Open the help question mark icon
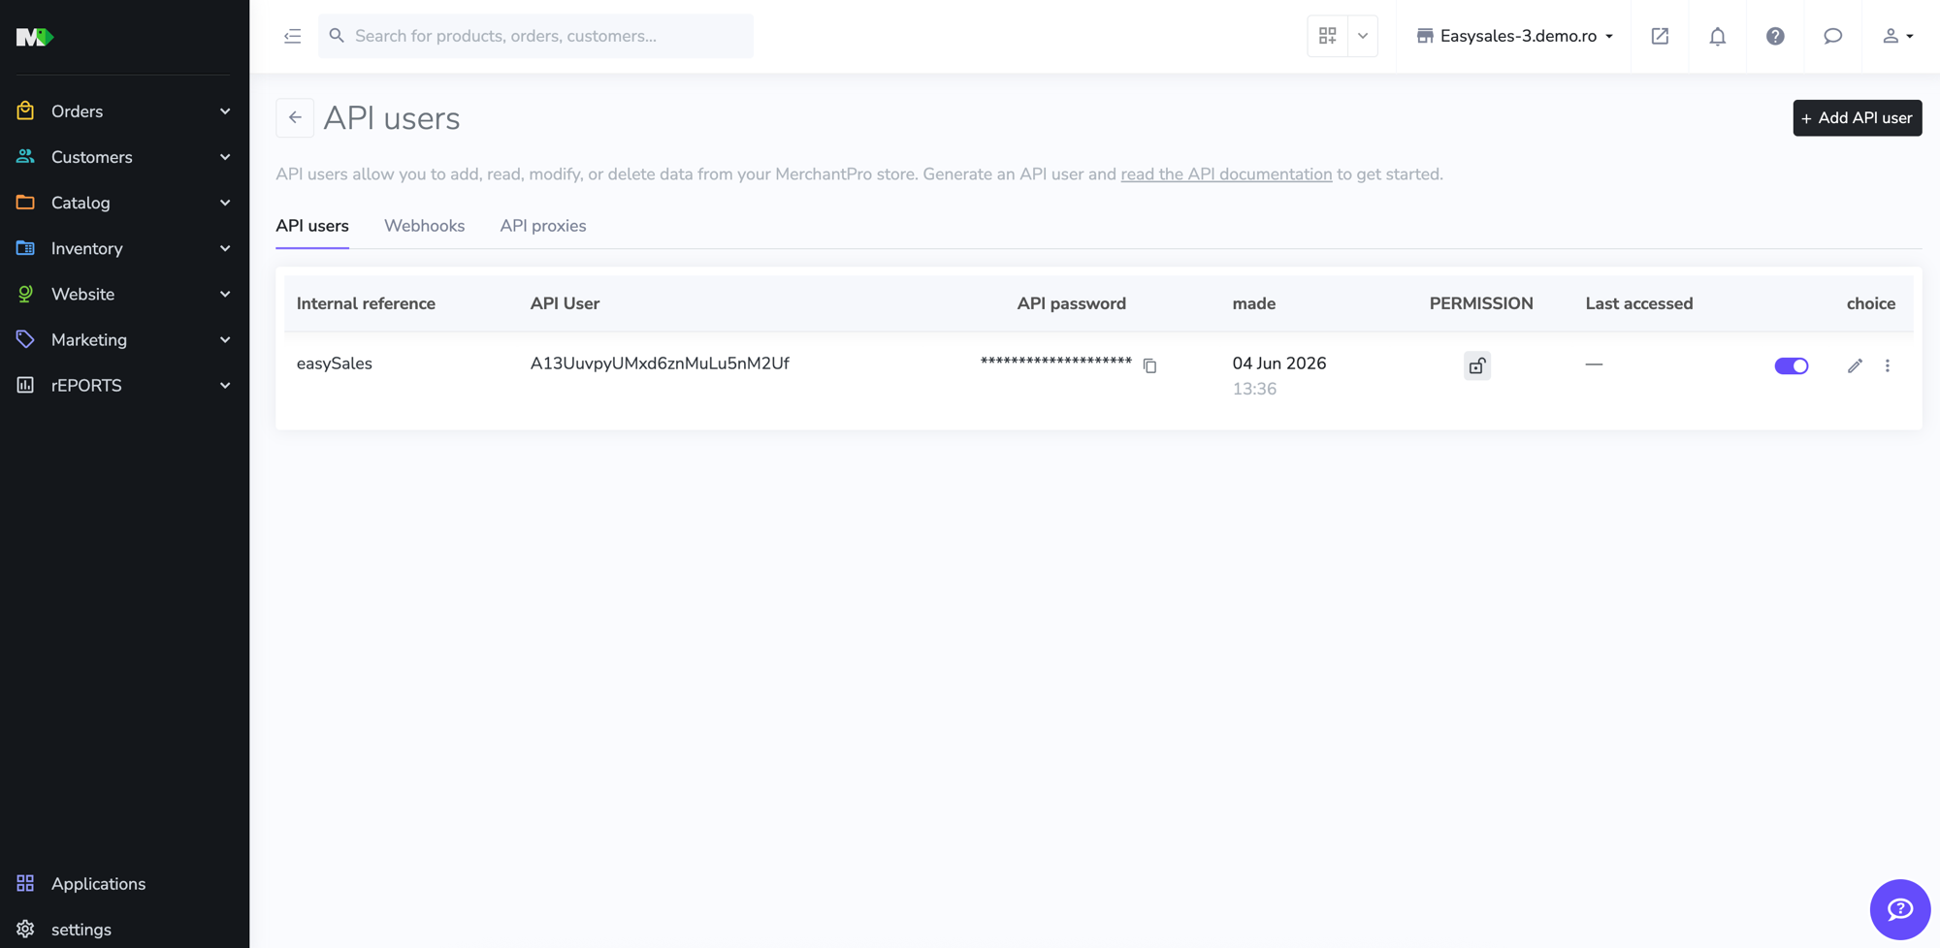The height and width of the screenshot is (948, 1940). 1775,36
